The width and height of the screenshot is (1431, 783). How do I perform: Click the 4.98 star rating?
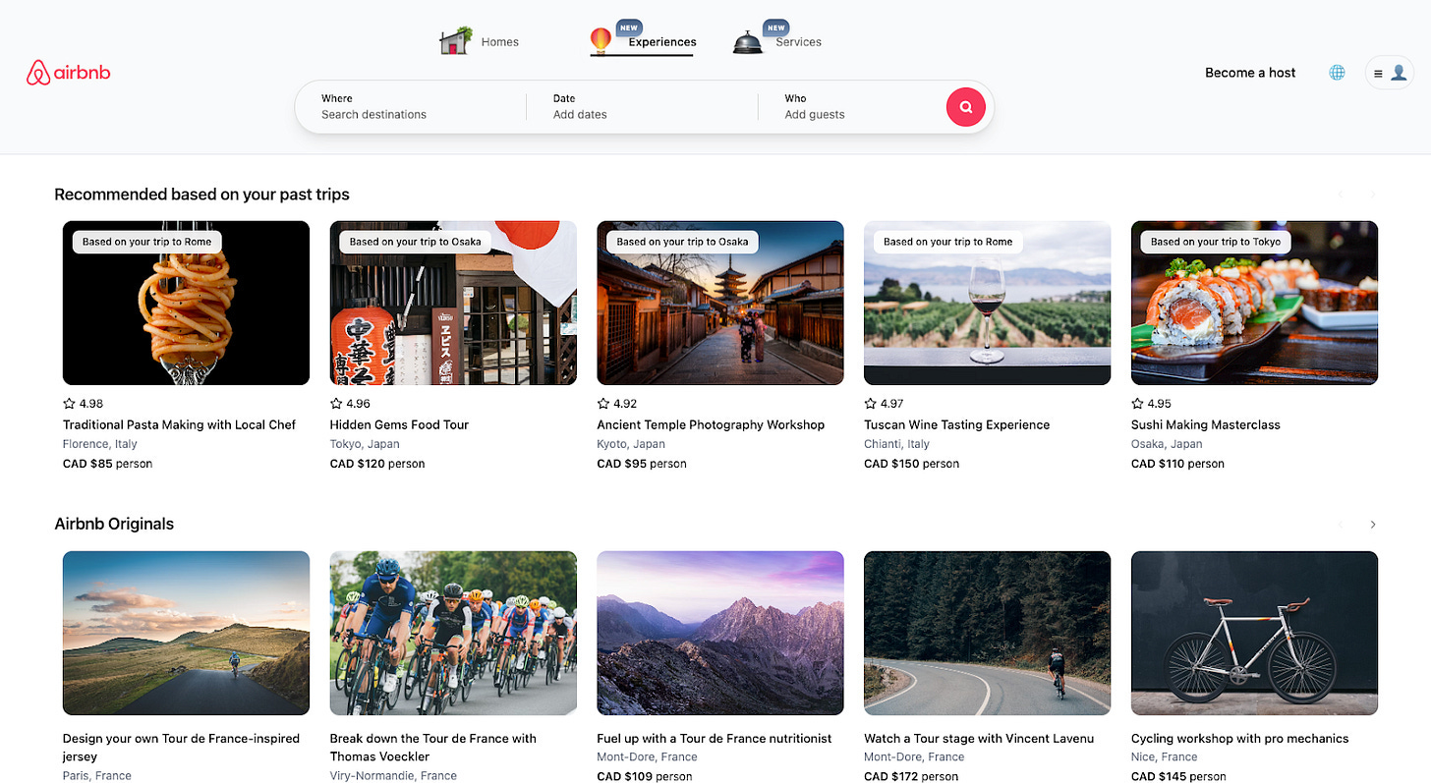point(84,404)
